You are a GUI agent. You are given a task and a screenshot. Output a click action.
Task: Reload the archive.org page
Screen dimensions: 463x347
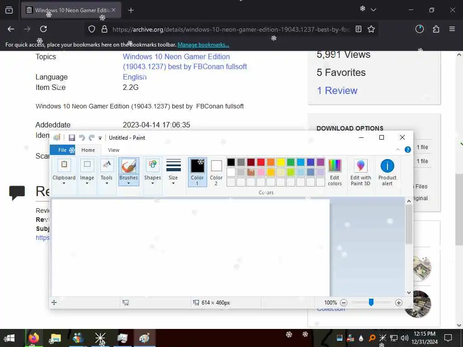click(43, 29)
